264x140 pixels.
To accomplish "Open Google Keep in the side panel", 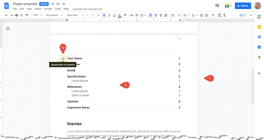I will (x=259, y=27).
